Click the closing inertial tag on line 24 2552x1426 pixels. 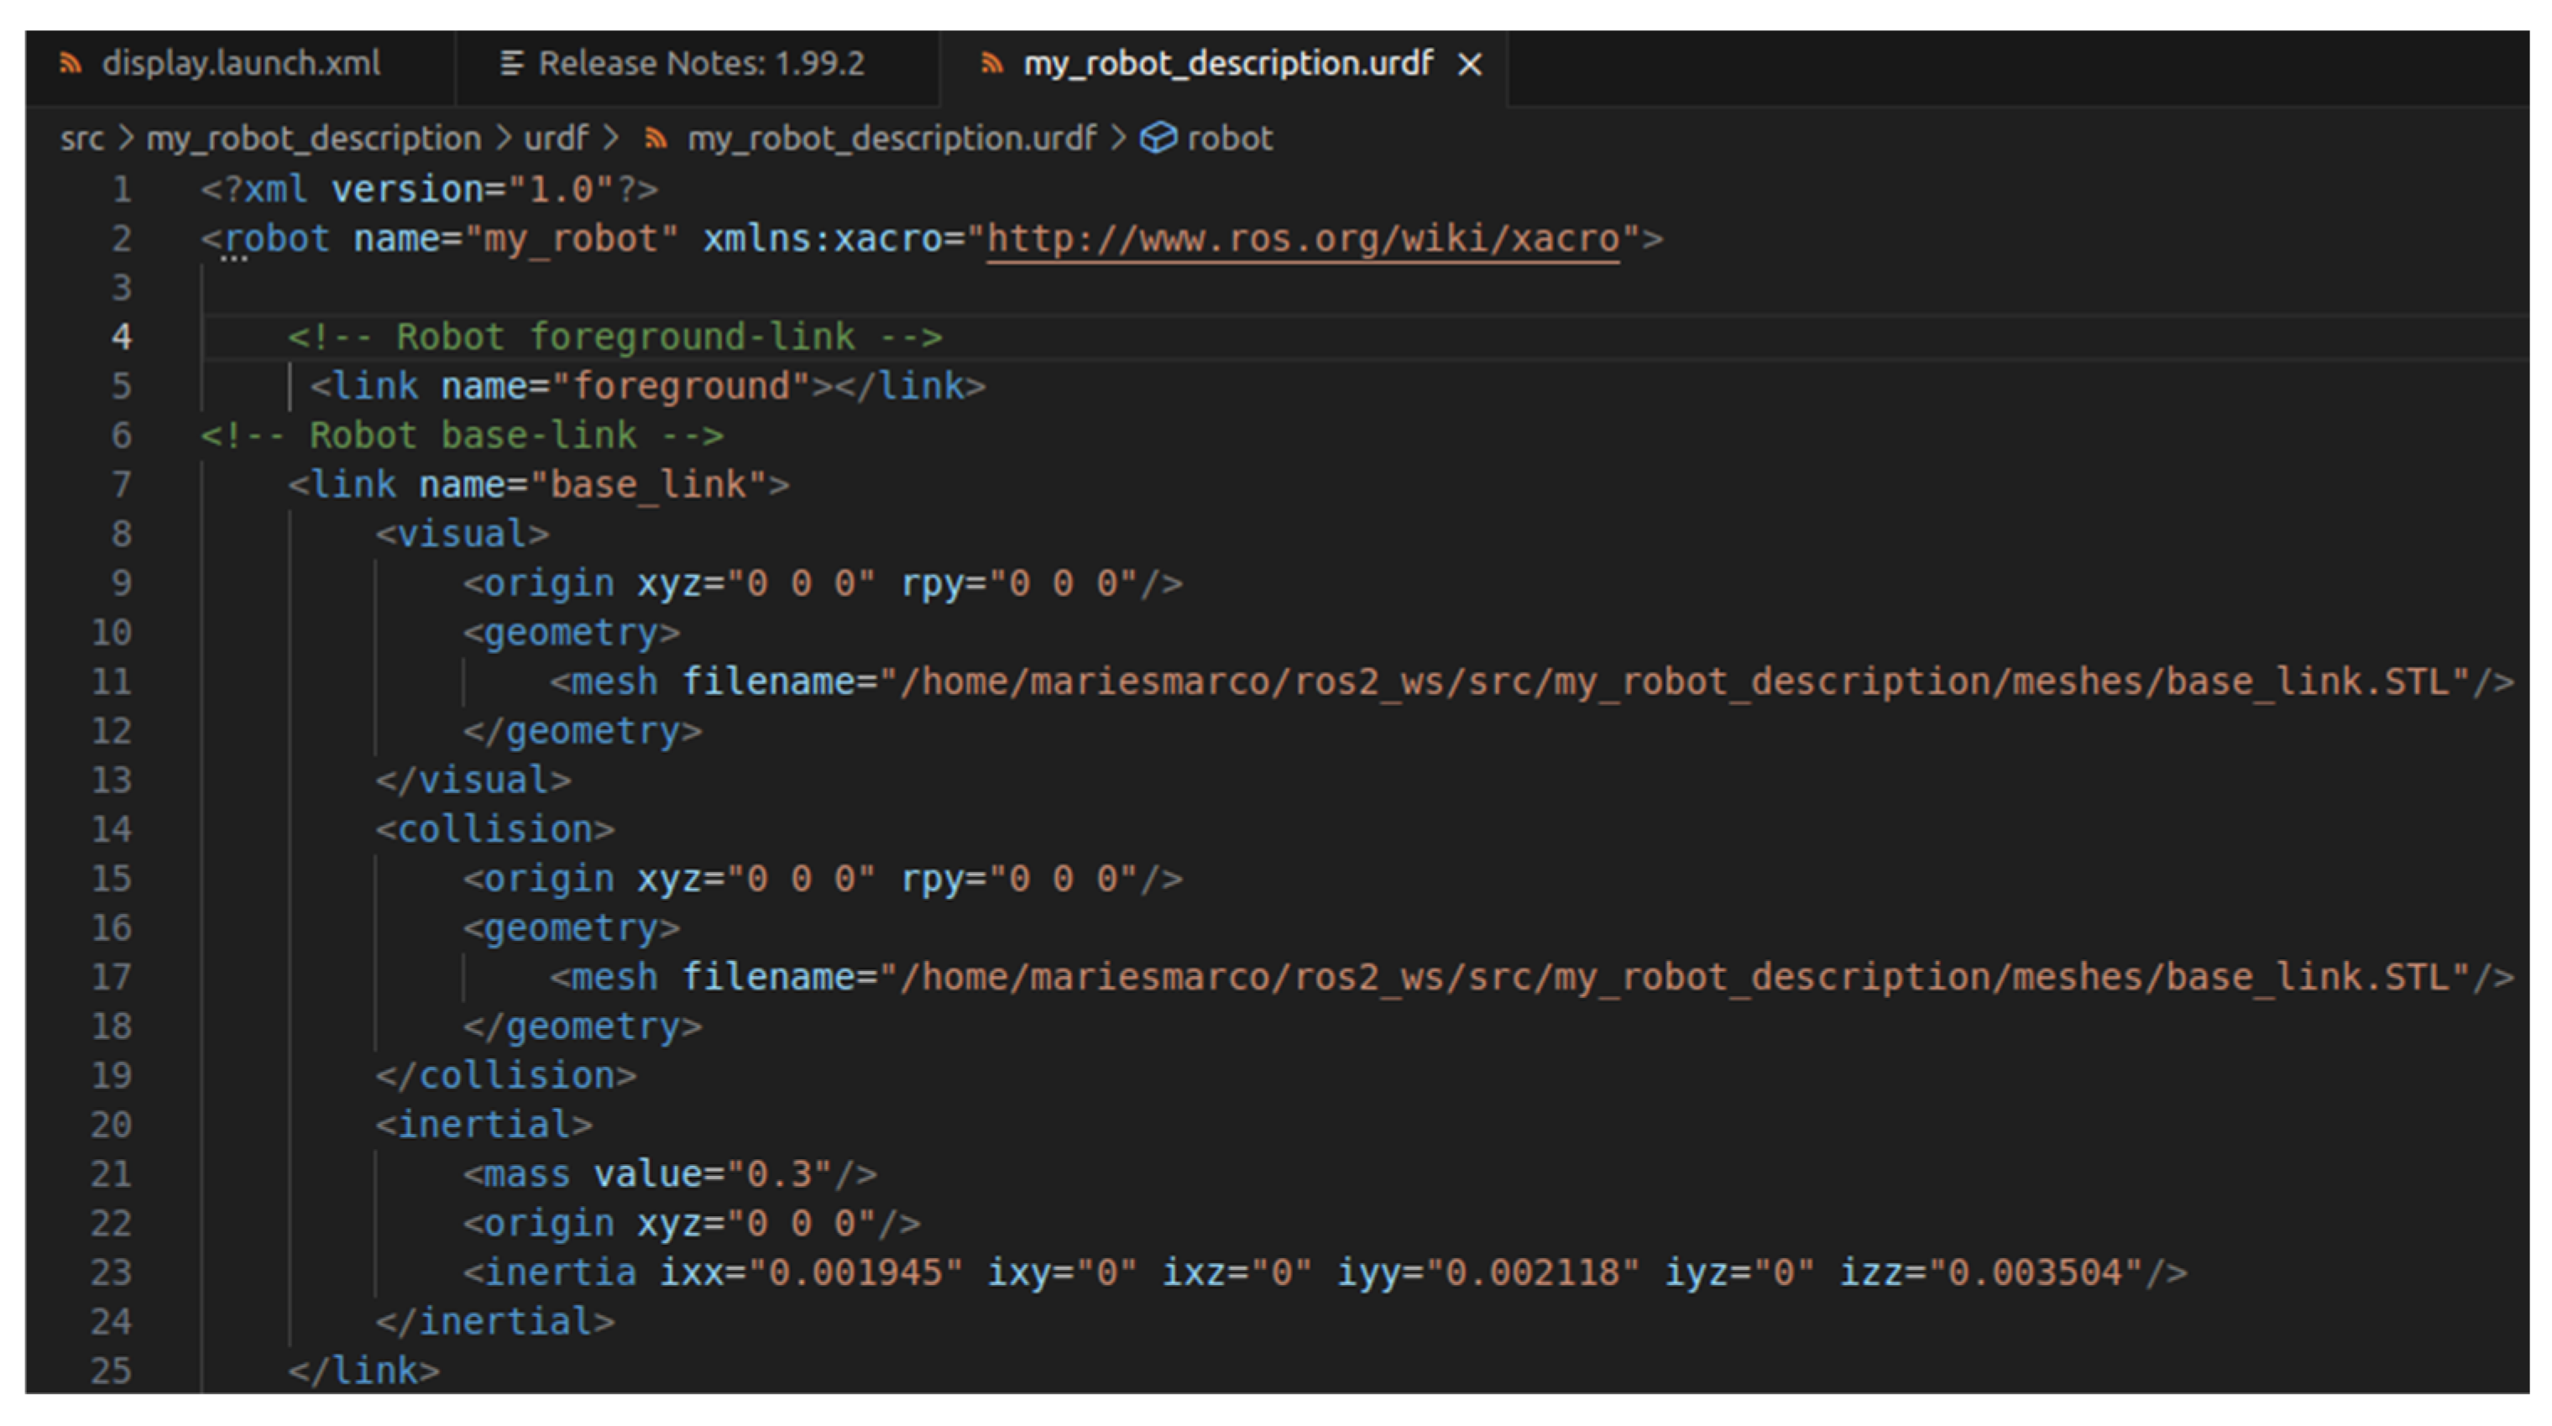[495, 1322]
